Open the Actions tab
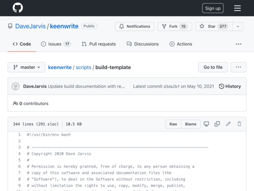Image resolution: width=254 pixels, height=191 pixels. coord(181,44)
